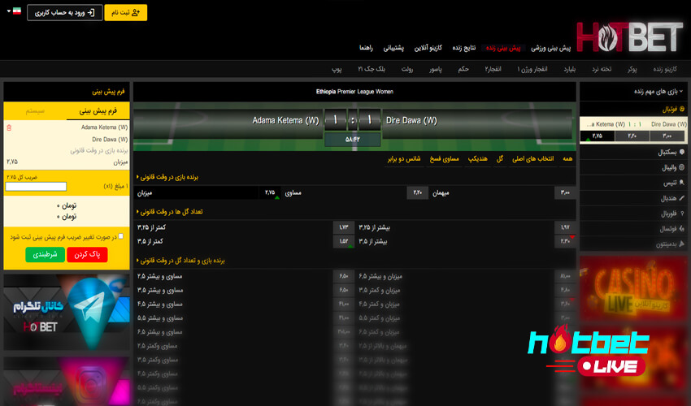Open the handball (هندبال) sport icon

tap(682, 198)
